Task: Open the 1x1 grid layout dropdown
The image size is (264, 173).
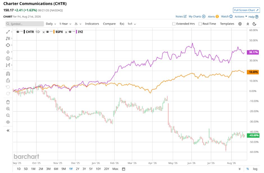Action: coord(131,24)
